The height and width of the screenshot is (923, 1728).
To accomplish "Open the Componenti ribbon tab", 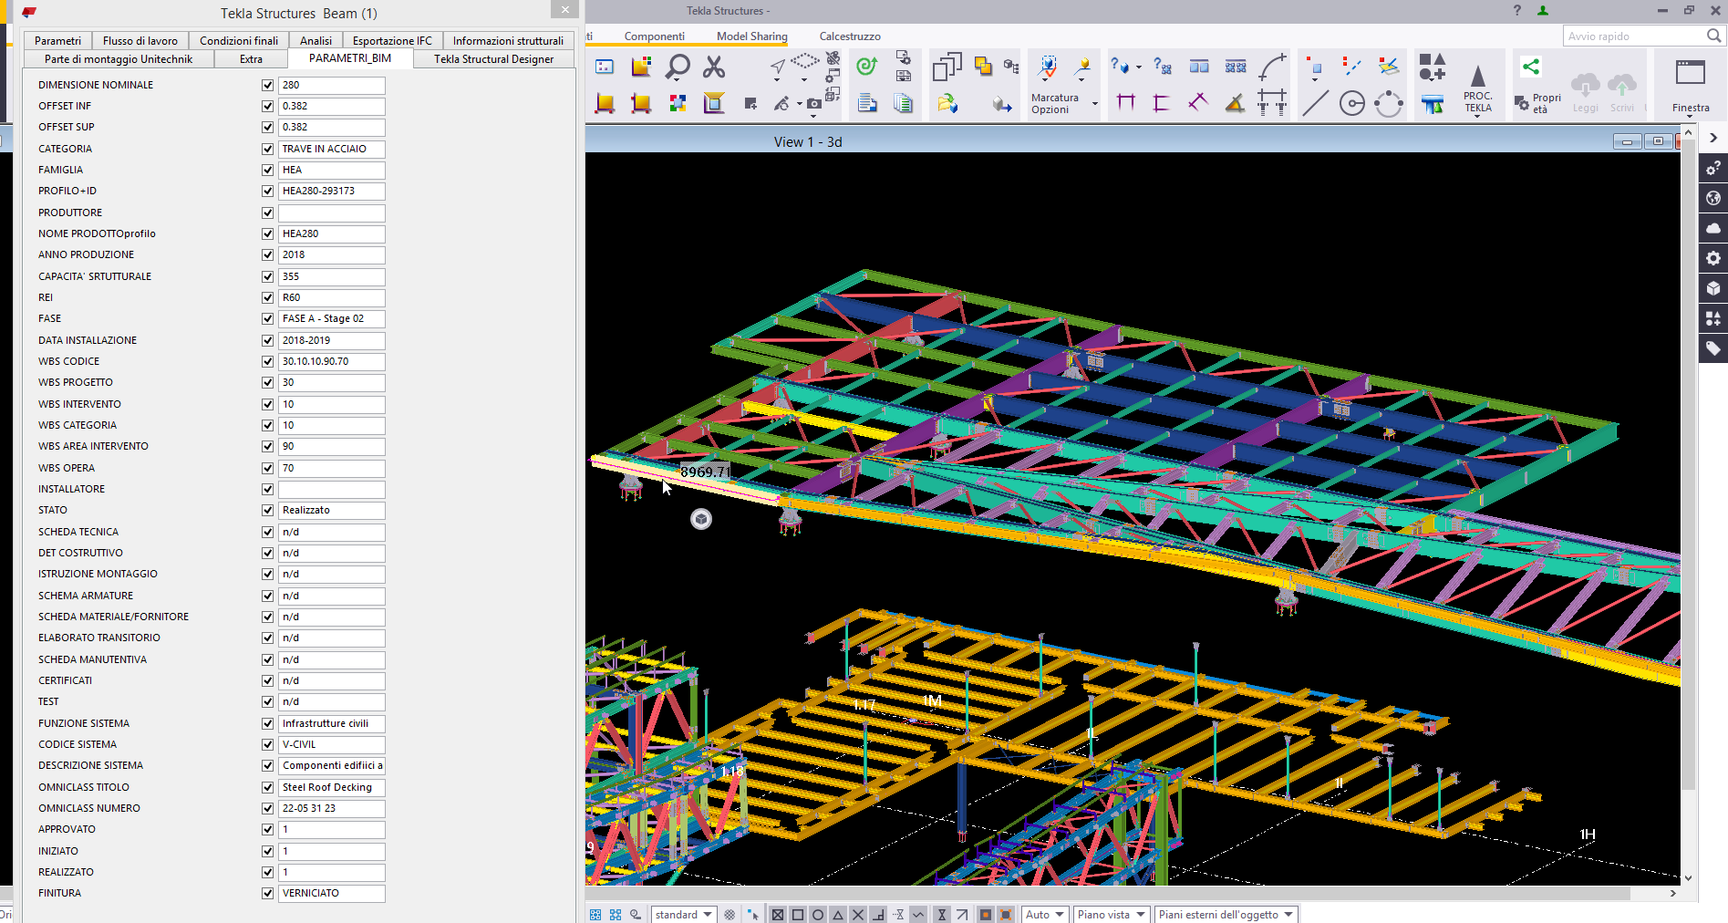I will (x=654, y=36).
